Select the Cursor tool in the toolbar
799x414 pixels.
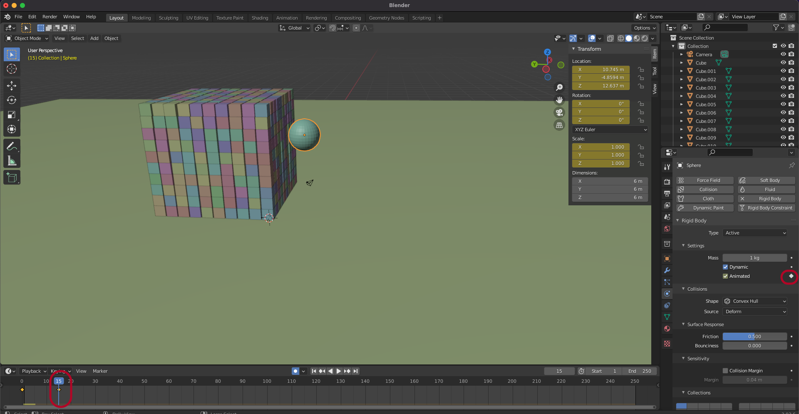click(x=12, y=69)
